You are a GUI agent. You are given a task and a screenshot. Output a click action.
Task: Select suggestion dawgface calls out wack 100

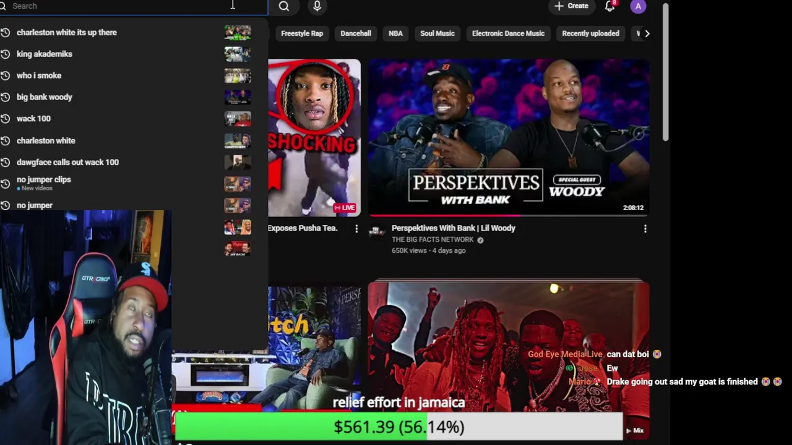click(x=67, y=162)
